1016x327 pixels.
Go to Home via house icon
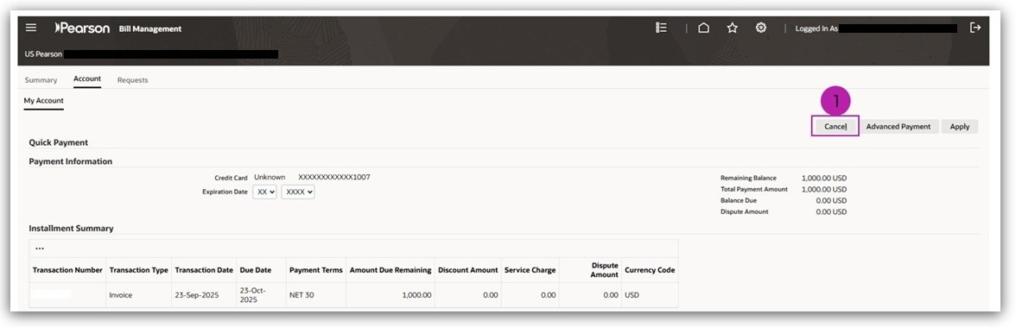click(703, 28)
